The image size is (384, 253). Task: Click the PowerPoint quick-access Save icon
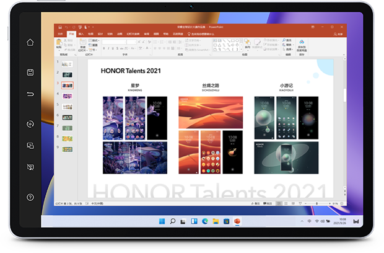(60, 27)
